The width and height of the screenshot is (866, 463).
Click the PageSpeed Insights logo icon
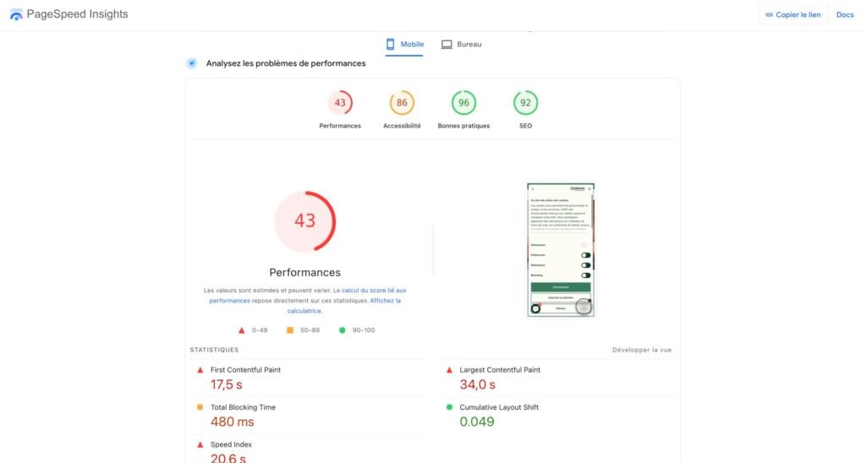click(16, 14)
